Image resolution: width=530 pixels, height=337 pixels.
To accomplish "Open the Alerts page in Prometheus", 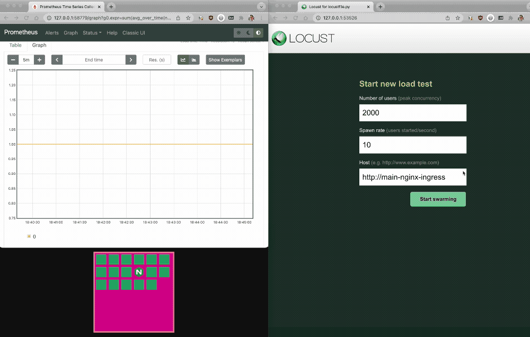I will coord(52,33).
